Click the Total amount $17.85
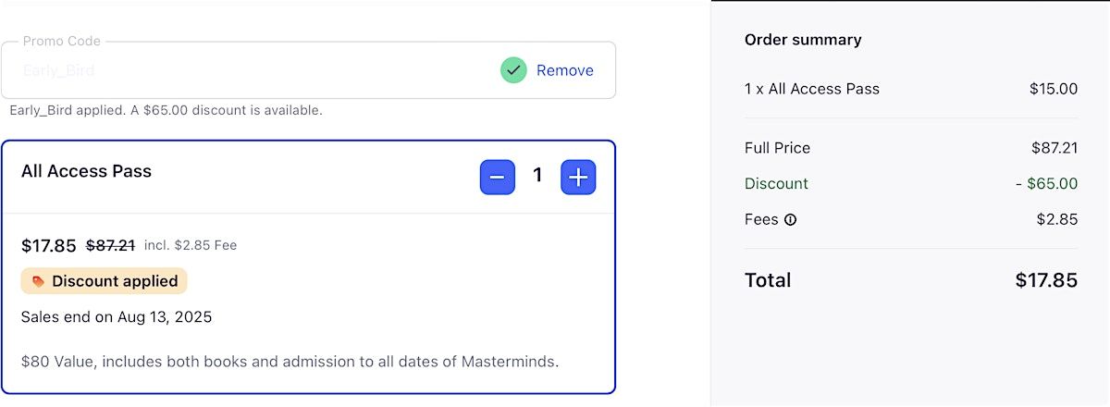 pyautogui.click(x=1046, y=280)
